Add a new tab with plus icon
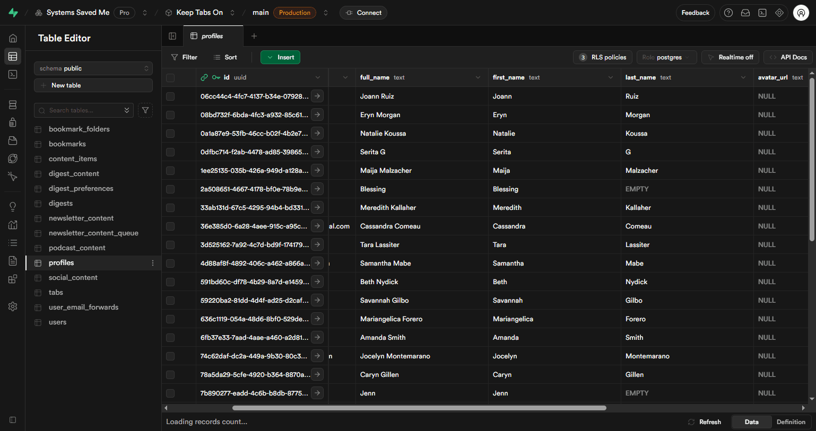Screen dimensions: 816x431 [254, 36]
